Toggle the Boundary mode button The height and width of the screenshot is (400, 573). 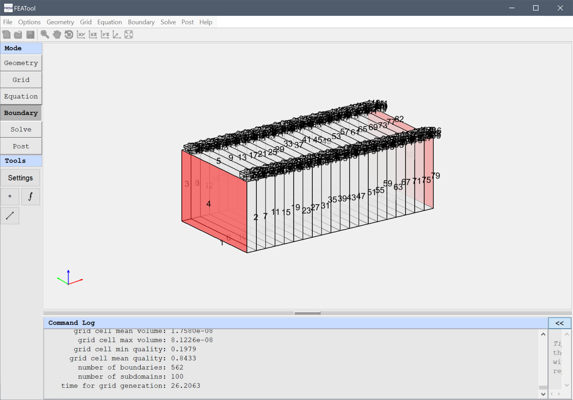click(x=21, y=113)
